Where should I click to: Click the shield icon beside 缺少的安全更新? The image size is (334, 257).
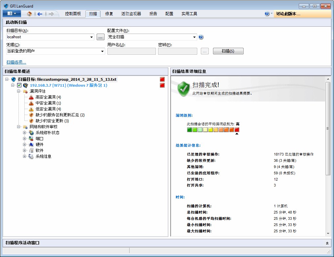pyautogui.click(x=31, y=121)
